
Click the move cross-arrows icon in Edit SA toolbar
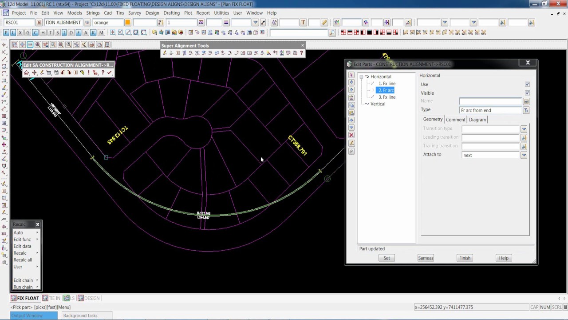point(34,72)
